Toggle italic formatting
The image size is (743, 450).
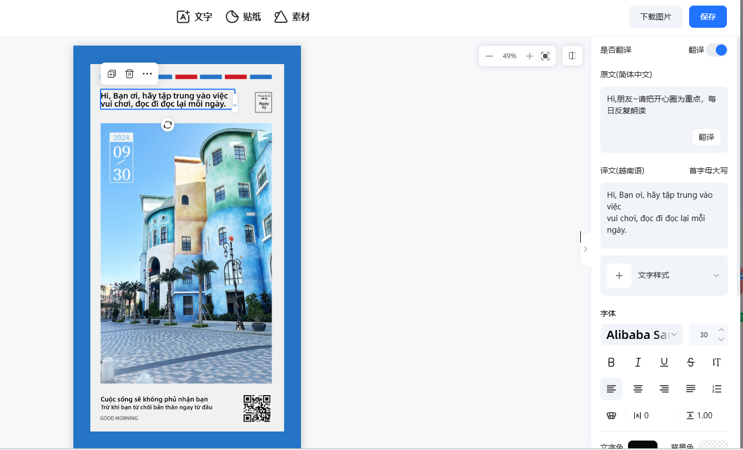point(638,363)
